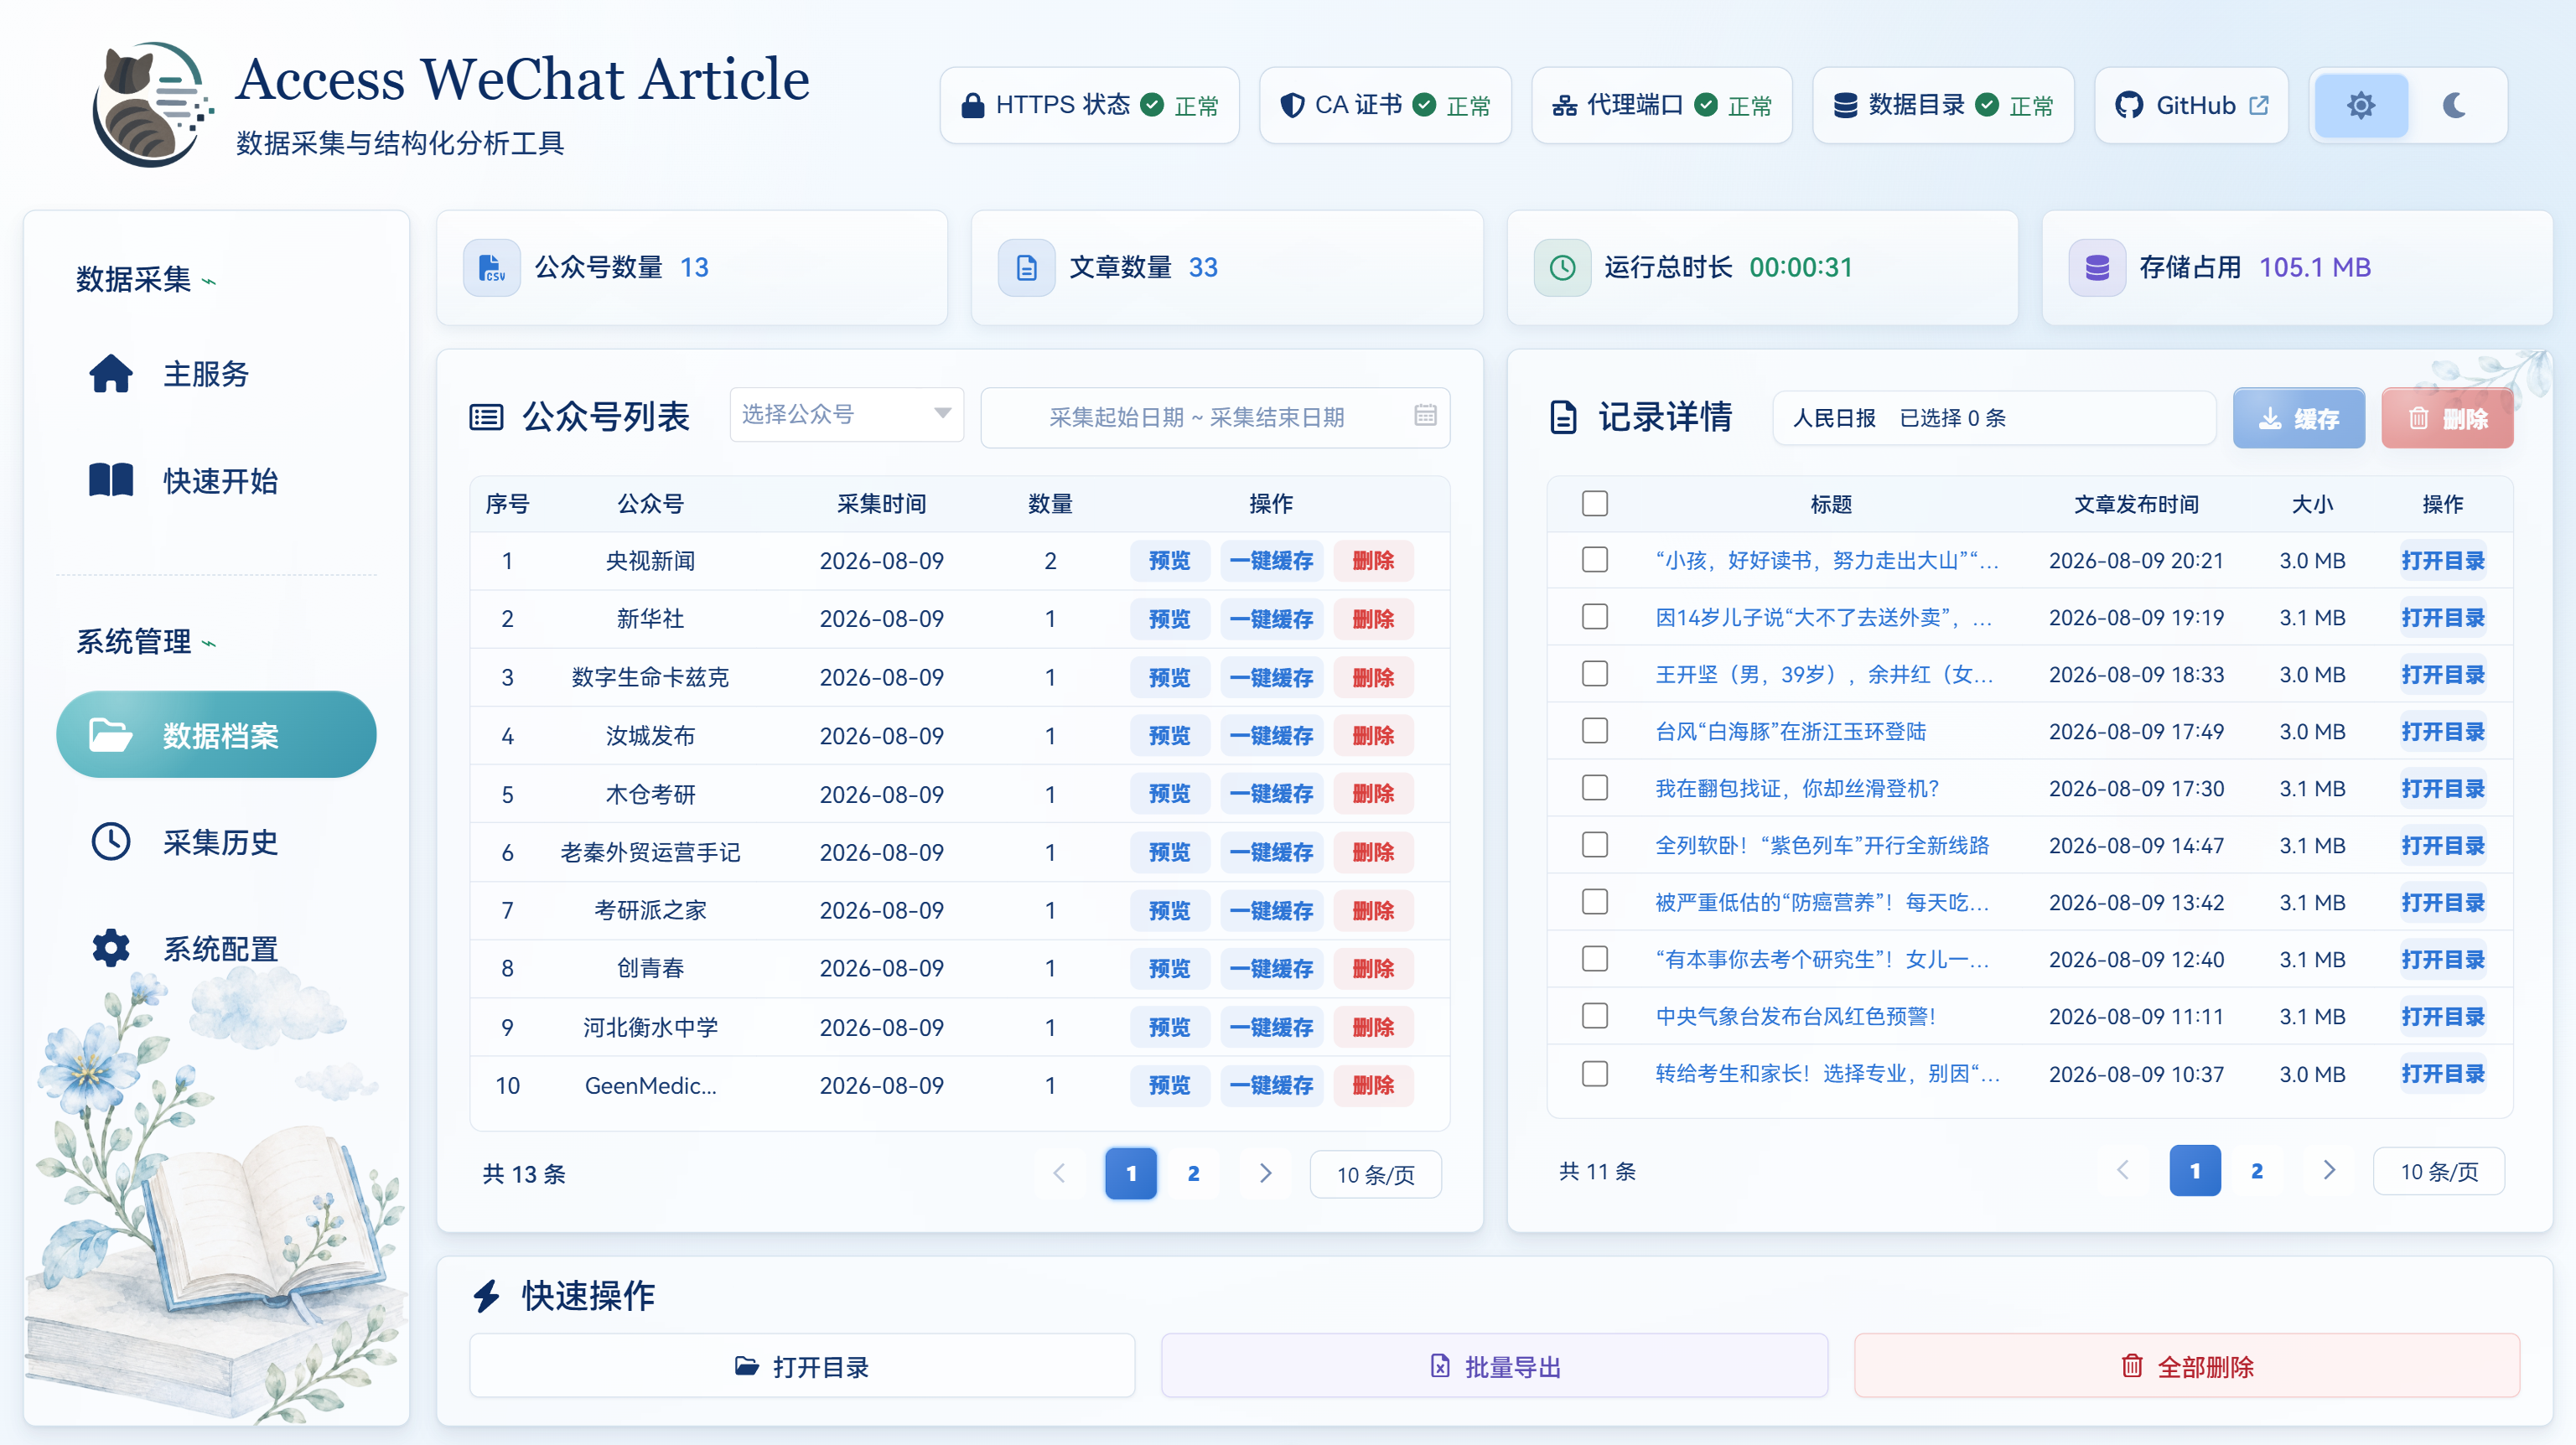Screen dimensions: 2576x1445
Task: Click the GitHub octocat icon
Action: 2129,105
